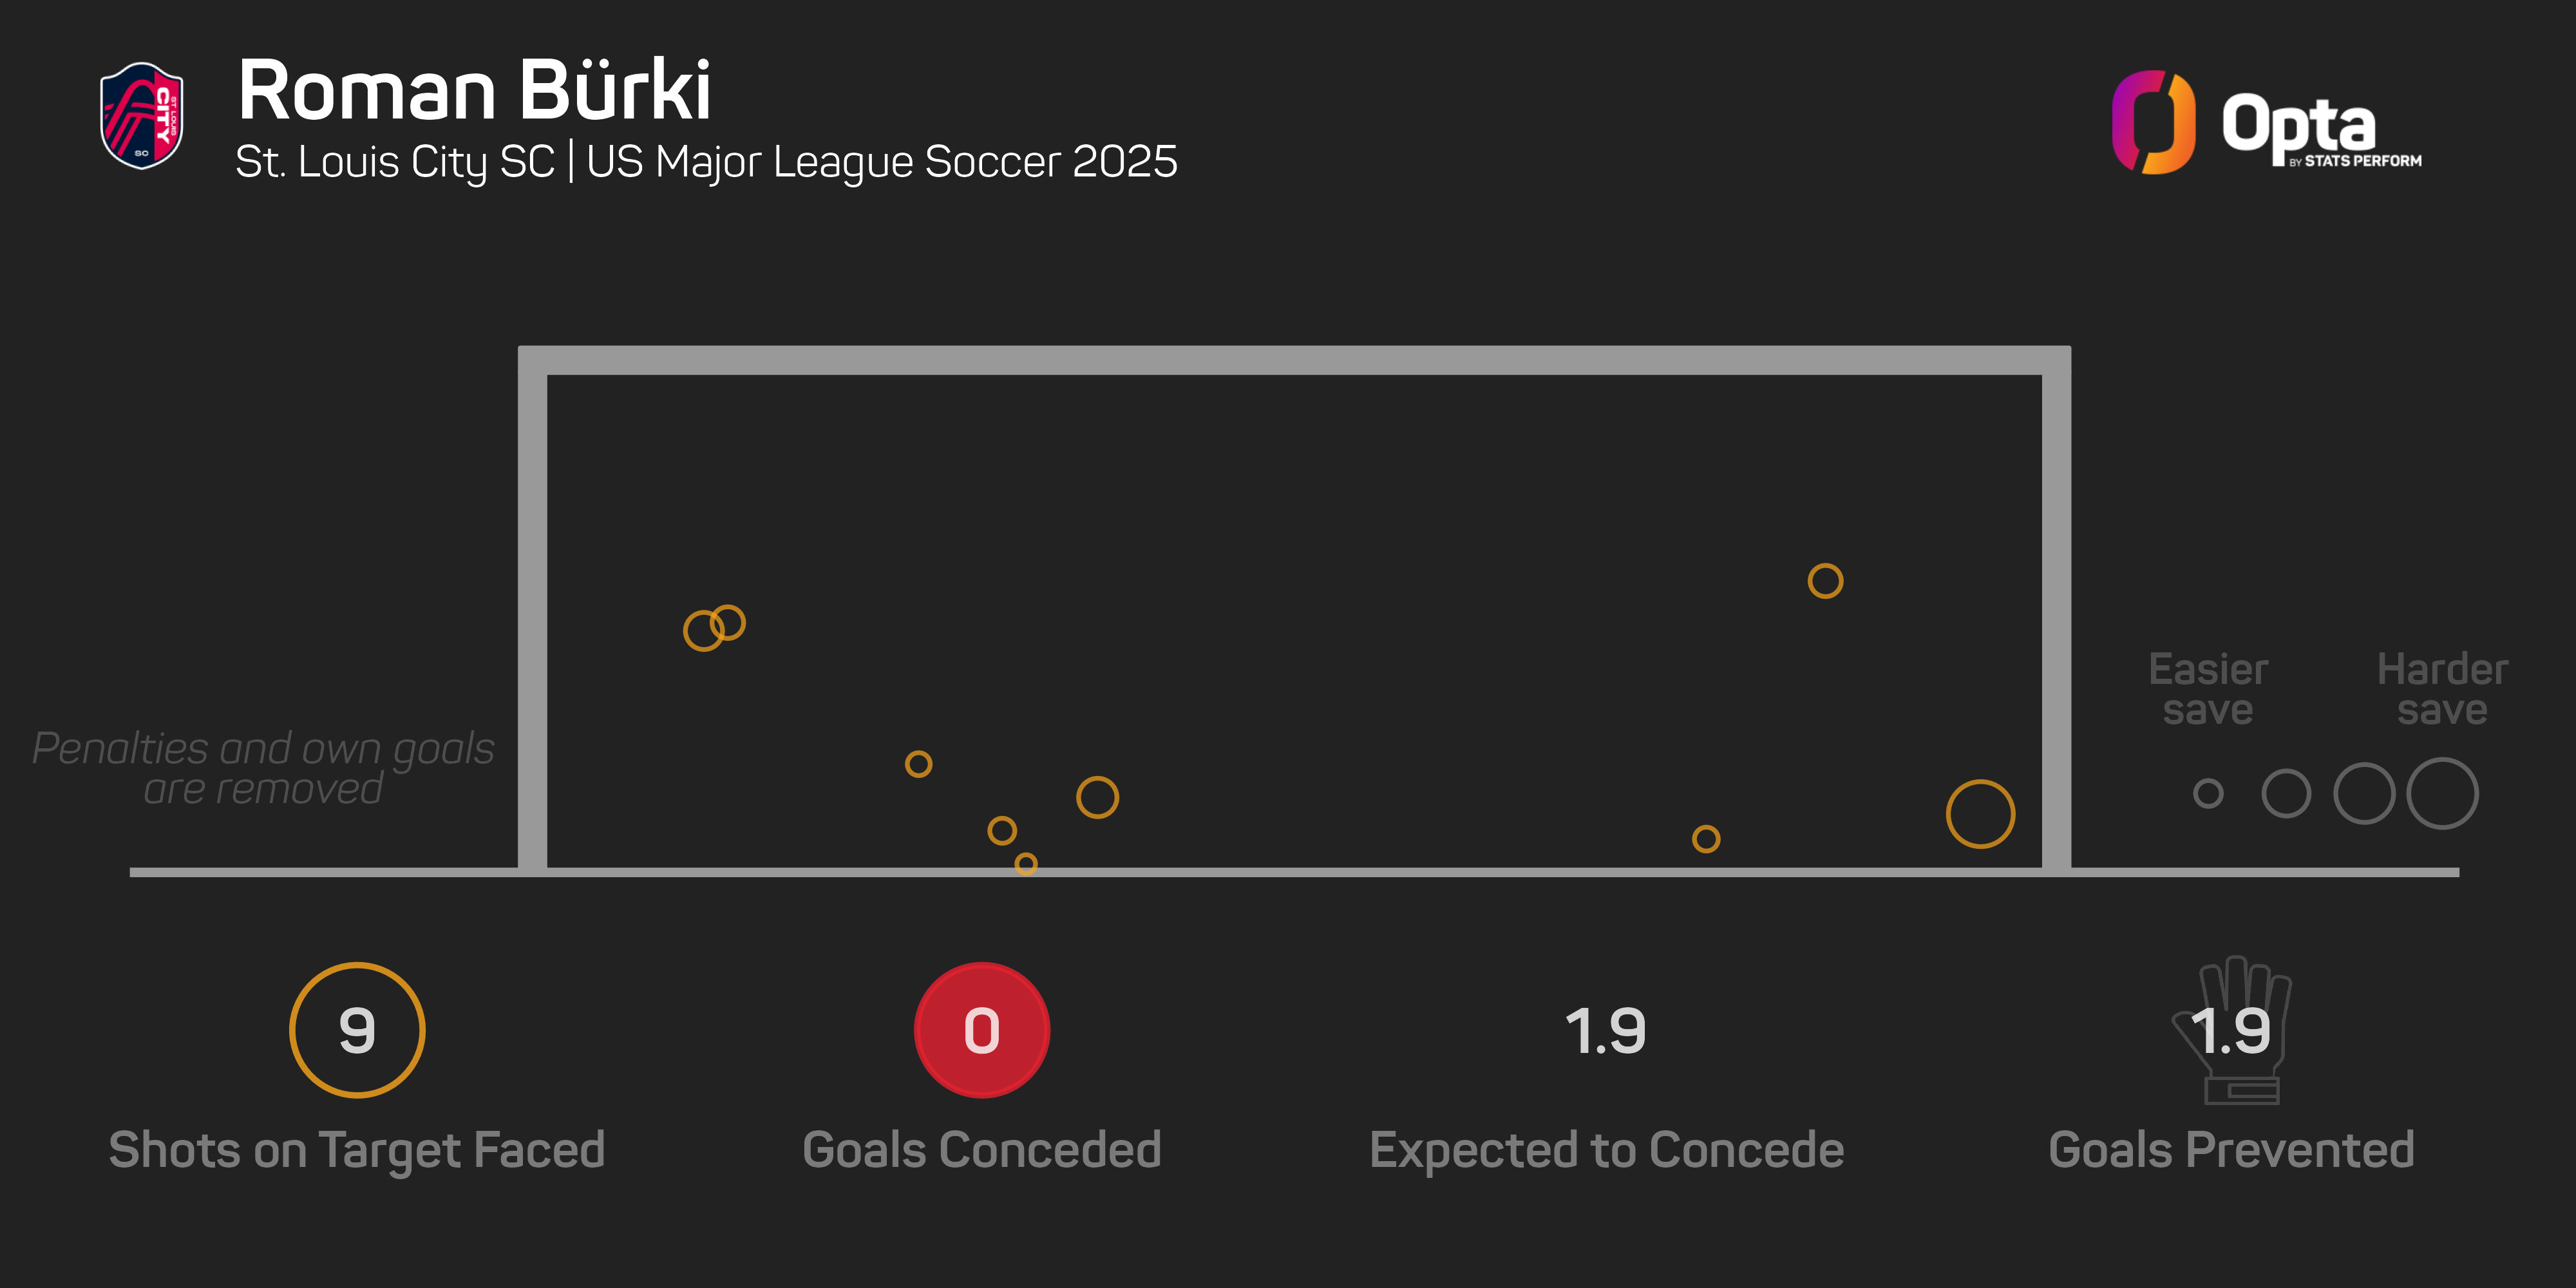Click the US Major League Soccer 2025 subtitle
This screenshot has height=1288, width=2576.
[x=881, y=162]
